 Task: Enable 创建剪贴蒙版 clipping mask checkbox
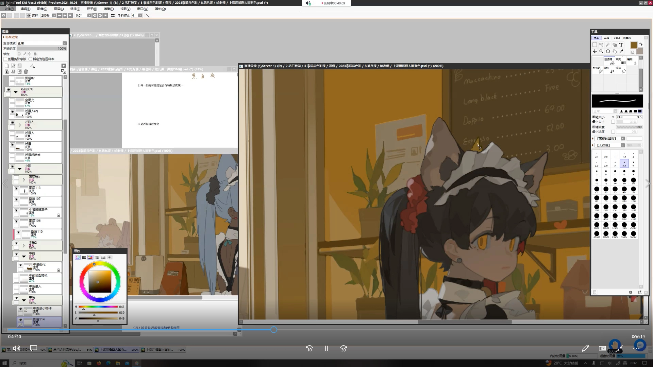pos(5,59)
